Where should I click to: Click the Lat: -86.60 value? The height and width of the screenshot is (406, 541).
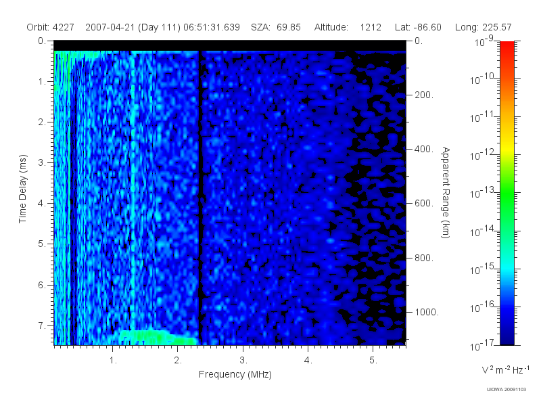(x=418, y=27)
